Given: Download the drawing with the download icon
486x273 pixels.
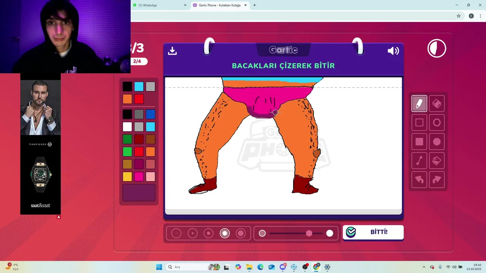Looking at the screenshot, I should [172, 51].
